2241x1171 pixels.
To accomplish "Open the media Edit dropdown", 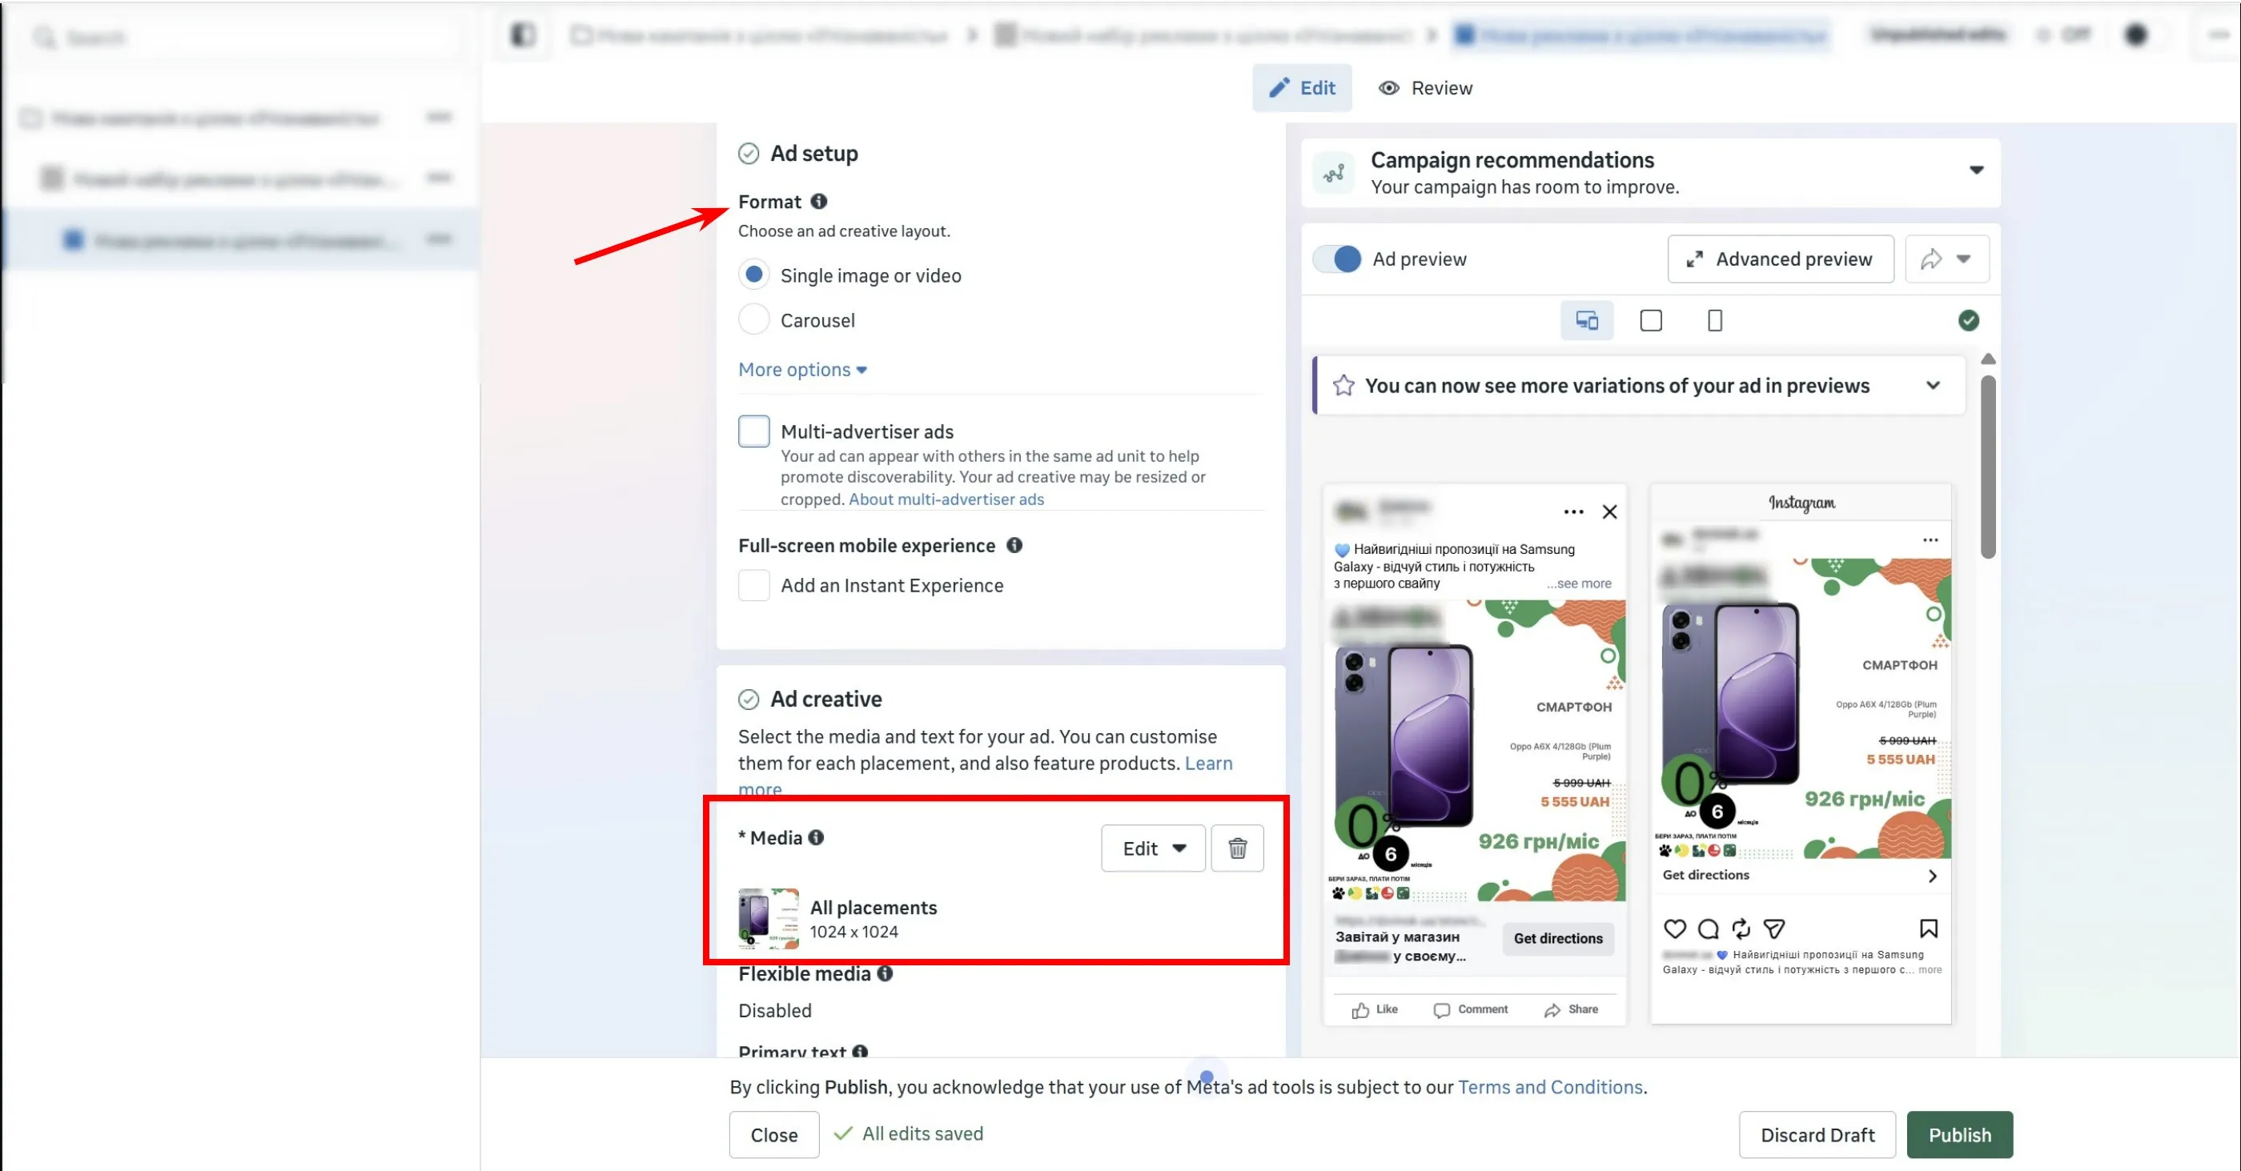I will pyautogui.click(x=1153, y=848).
